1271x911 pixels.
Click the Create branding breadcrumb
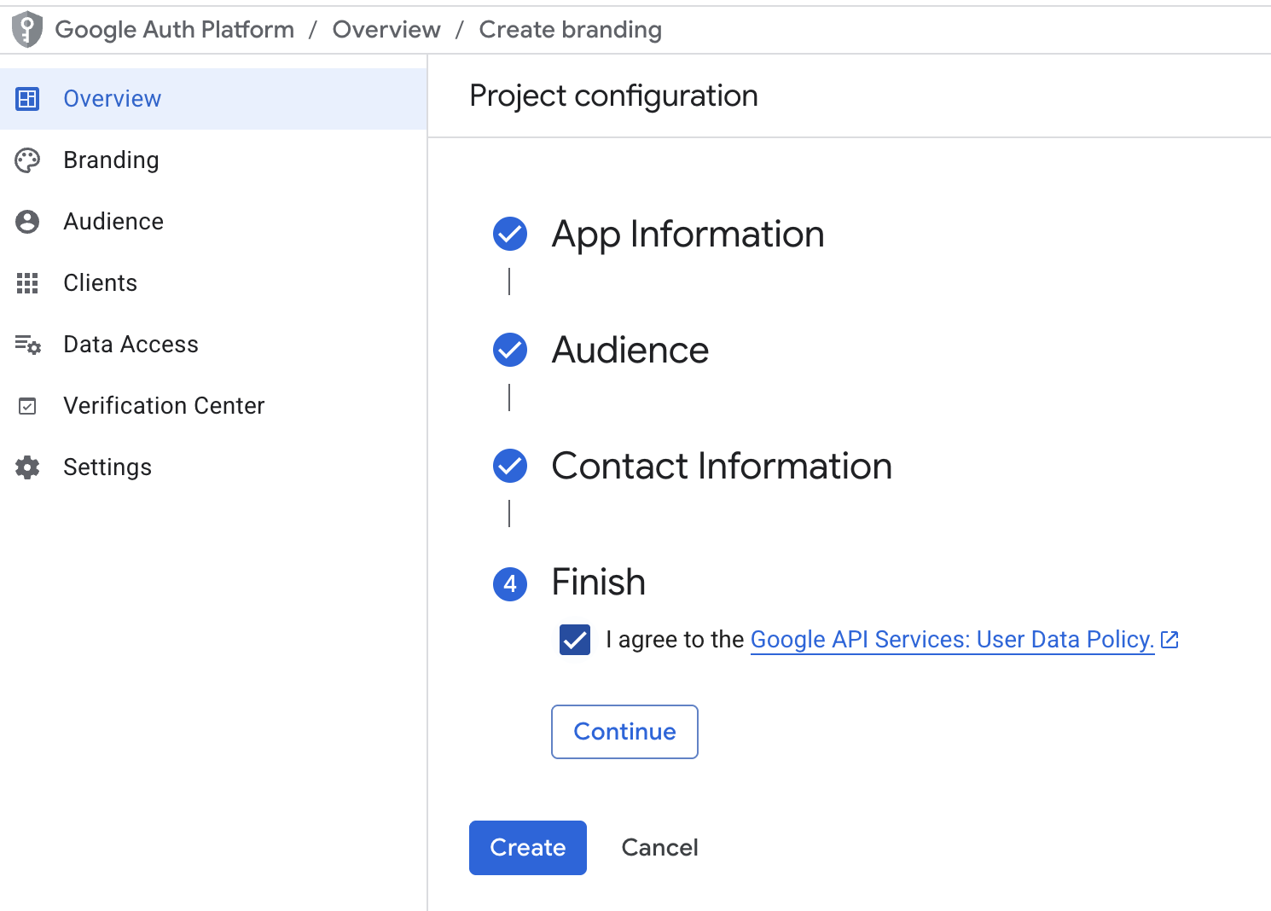click(571, 30)
